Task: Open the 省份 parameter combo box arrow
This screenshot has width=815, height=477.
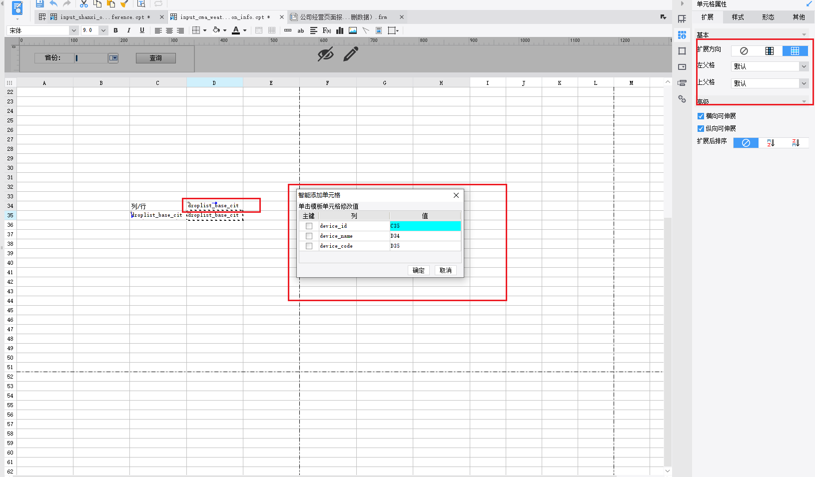Action: [x=113, y=58]
